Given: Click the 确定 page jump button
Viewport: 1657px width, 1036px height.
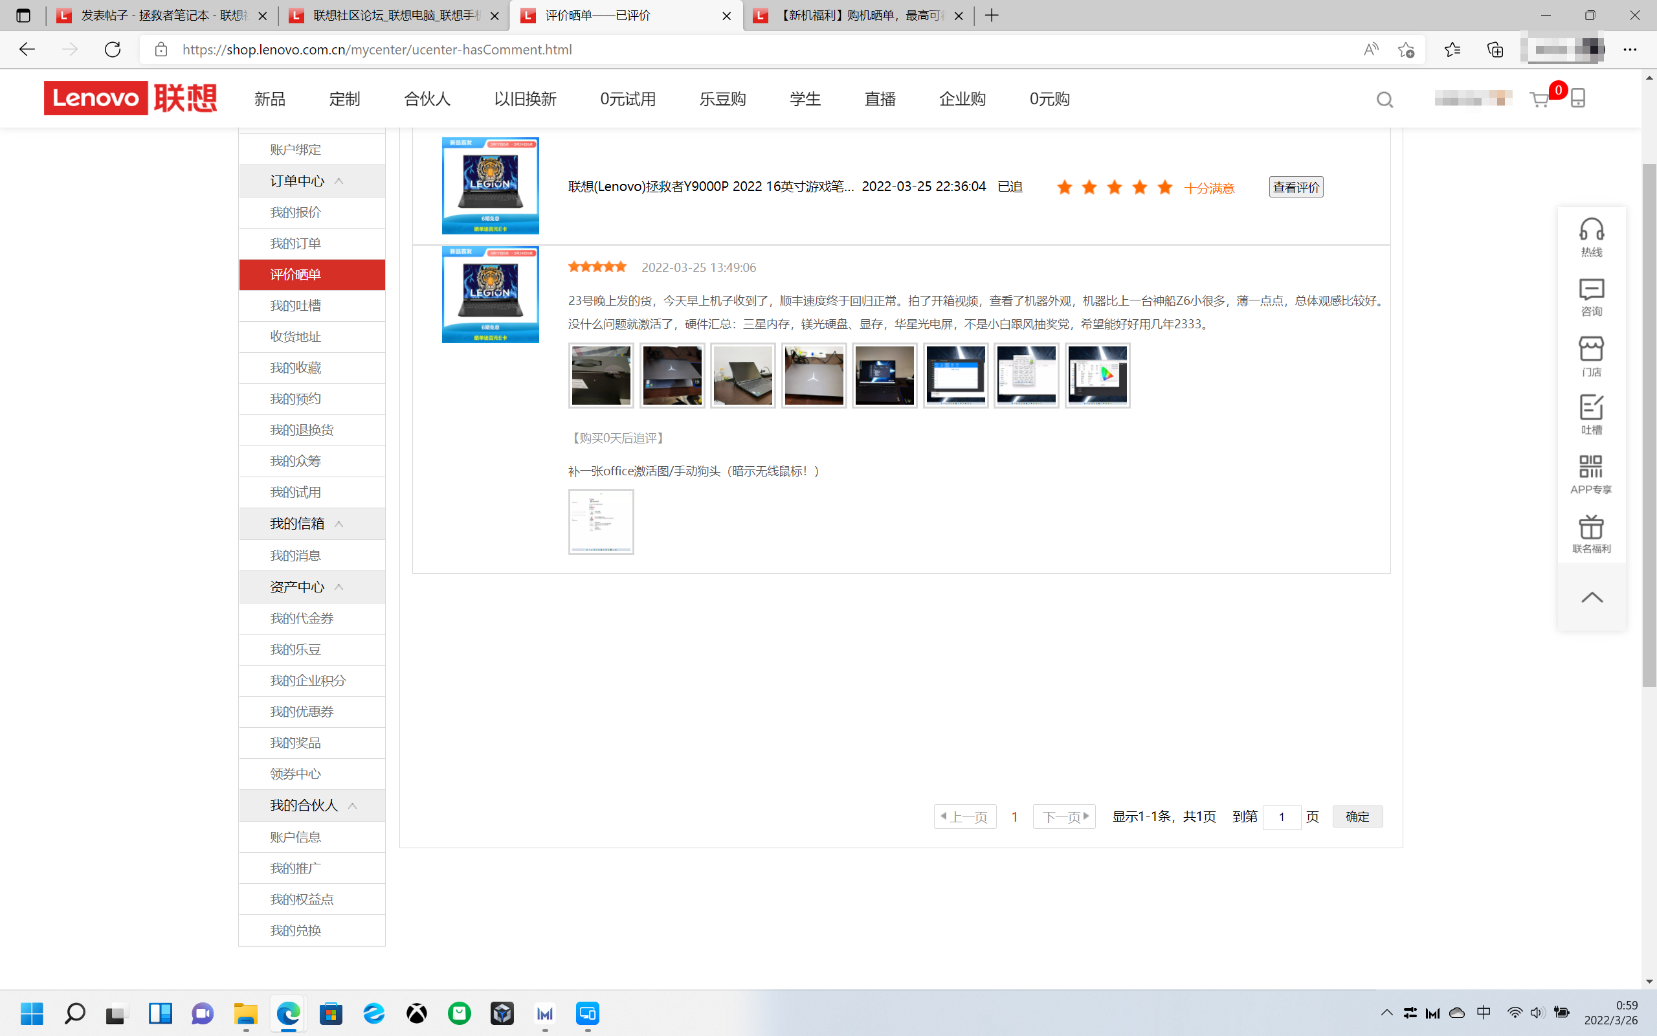Looking at the screenshot, I should pyautogui.click(x=1357, y=816).
